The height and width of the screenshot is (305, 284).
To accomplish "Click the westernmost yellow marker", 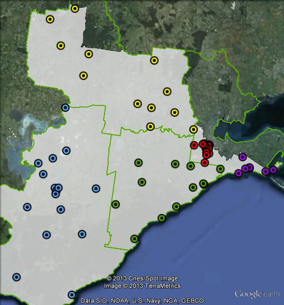I will coord(50,19).
